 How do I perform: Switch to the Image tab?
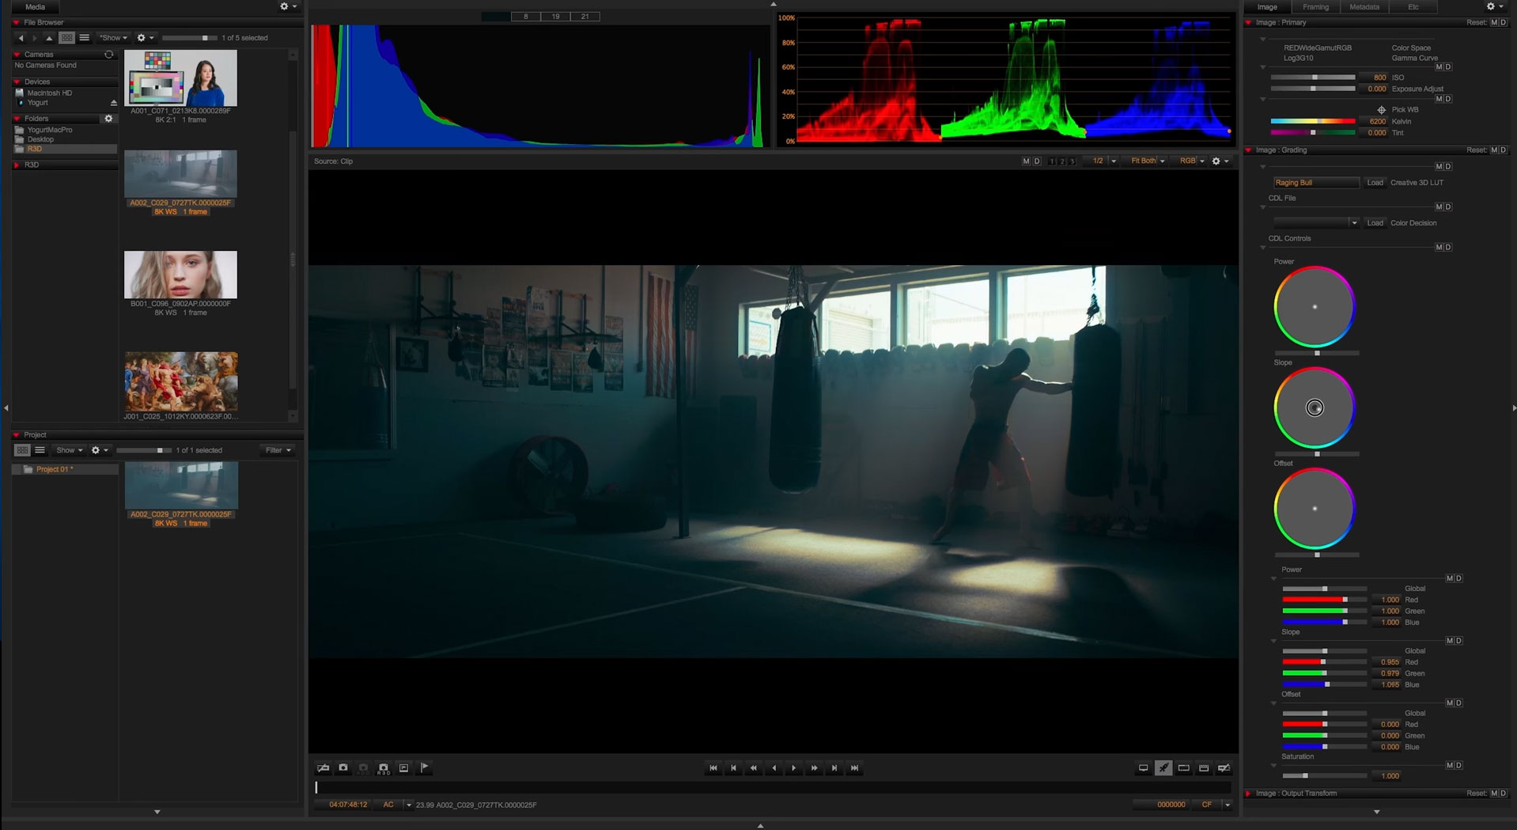pos(1267,7)
